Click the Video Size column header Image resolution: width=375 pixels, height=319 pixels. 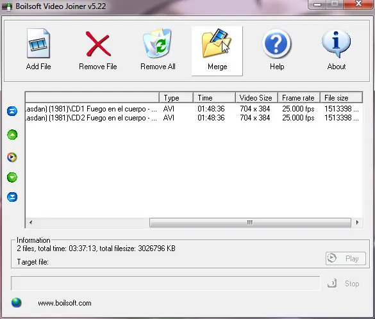click(x=256, y=98)
